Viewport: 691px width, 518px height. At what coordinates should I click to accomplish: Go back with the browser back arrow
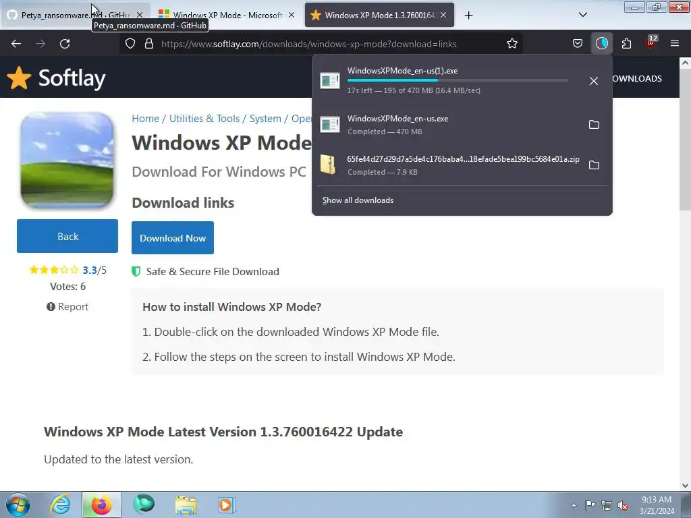click(16, 44)
